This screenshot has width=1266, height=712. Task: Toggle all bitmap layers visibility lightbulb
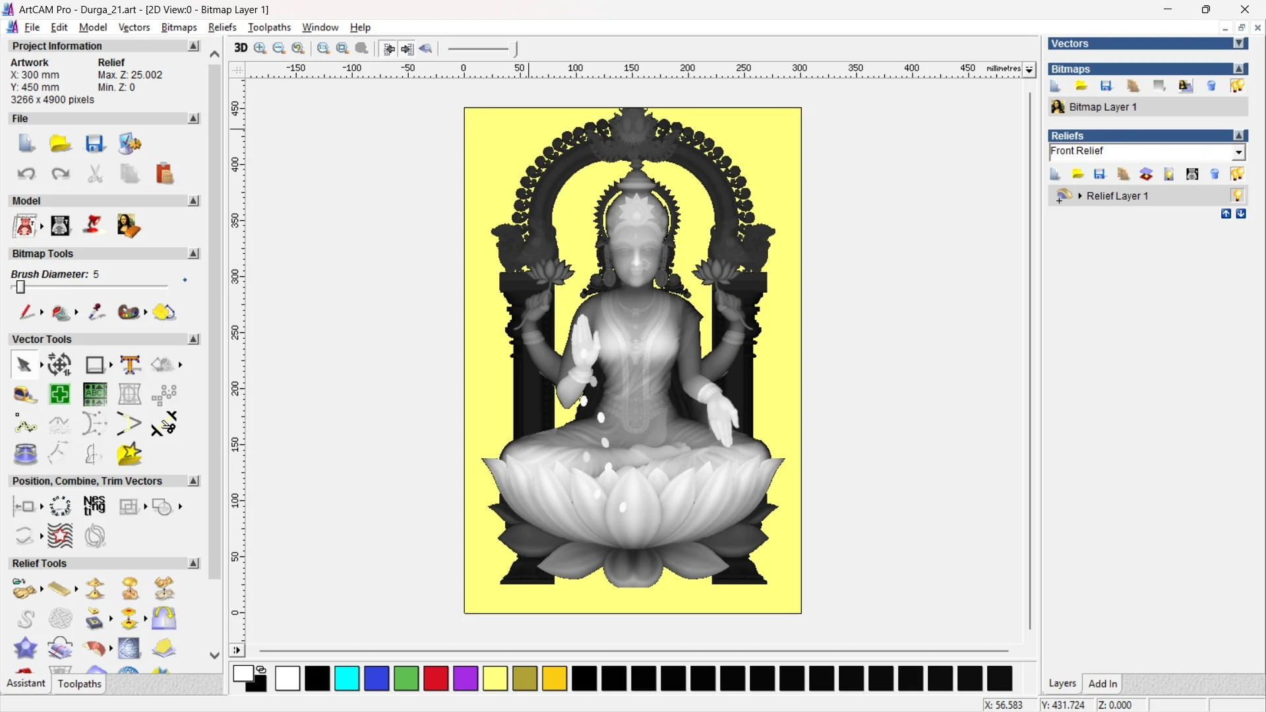pos(1237,86)
